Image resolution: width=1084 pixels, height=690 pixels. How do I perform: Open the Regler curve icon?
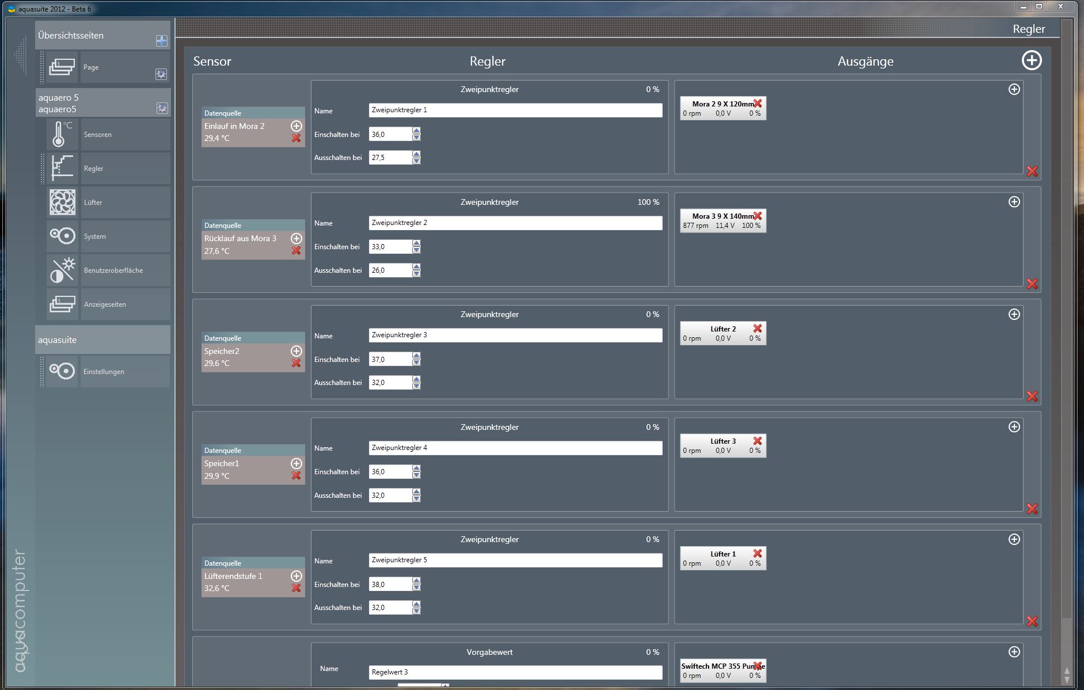62,168
